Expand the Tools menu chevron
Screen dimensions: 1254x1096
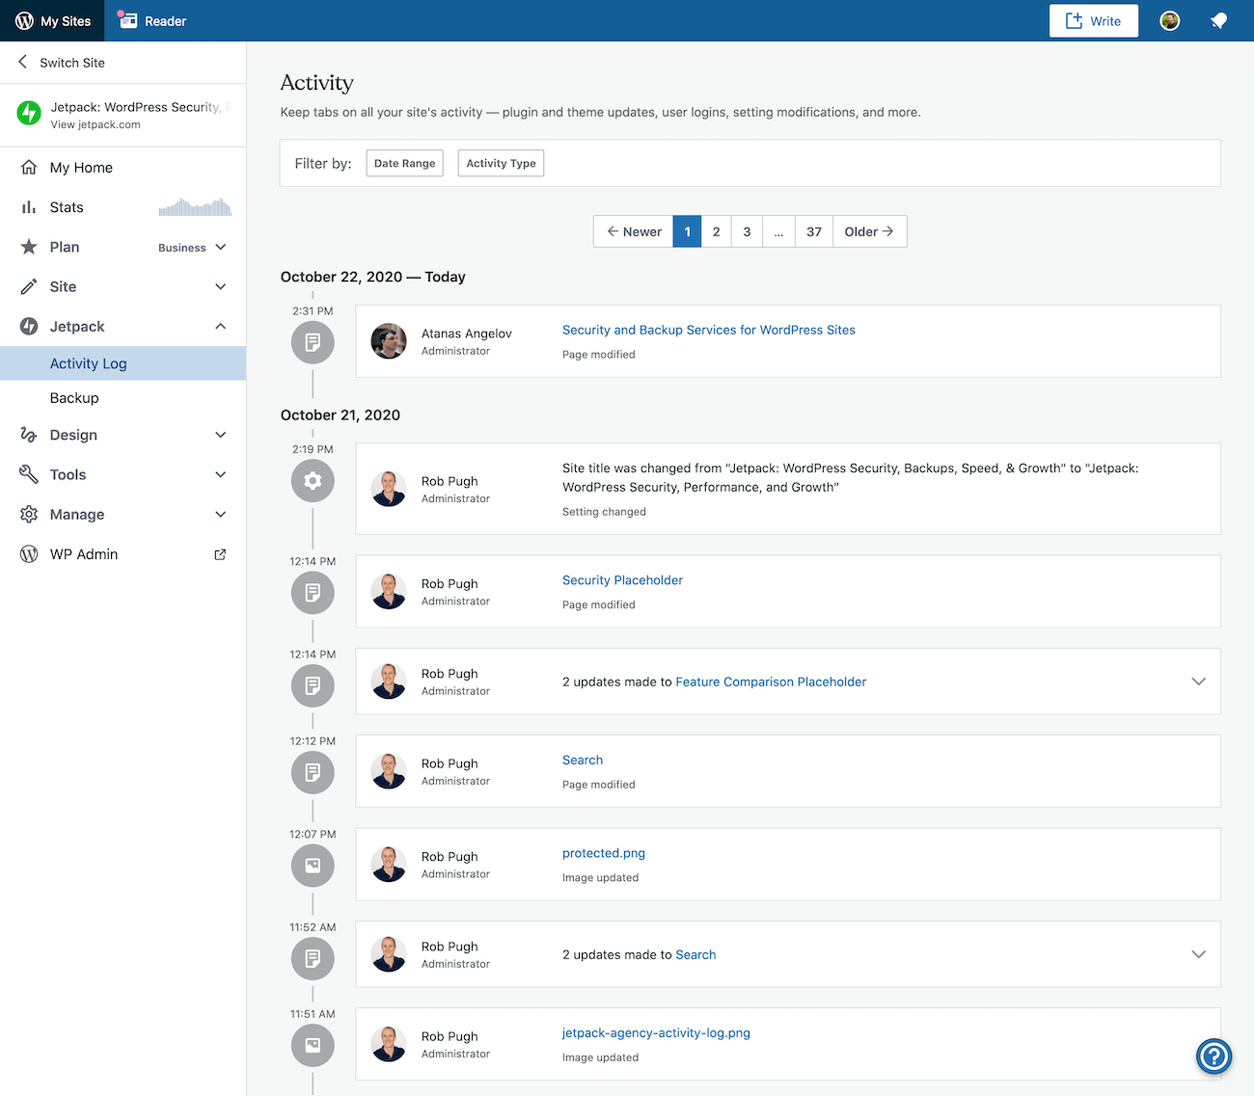(221, 474)
